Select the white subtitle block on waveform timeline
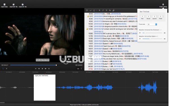Image resolution: width=170 pixels, height=106 pixels. click(x=44, y=88)
